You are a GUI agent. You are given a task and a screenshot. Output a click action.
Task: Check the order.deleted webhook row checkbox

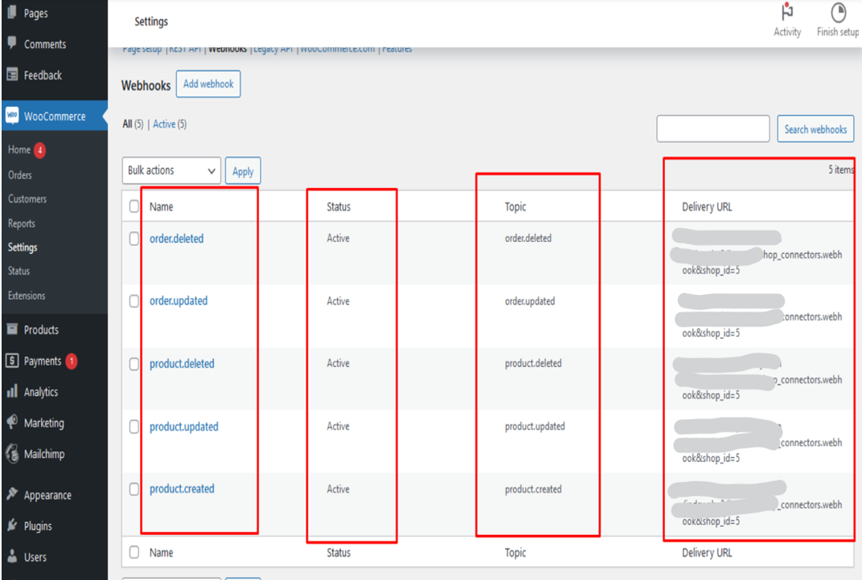133,238
